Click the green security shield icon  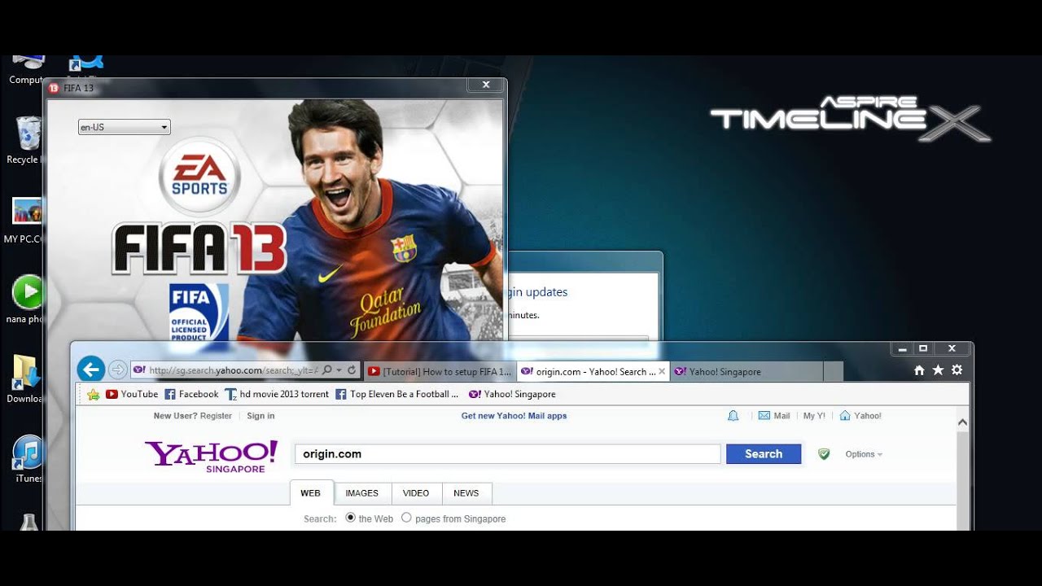coord(824,454)
